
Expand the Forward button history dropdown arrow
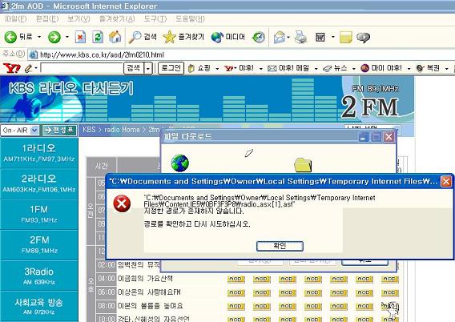pyautogui.click(x=67, y=37)
